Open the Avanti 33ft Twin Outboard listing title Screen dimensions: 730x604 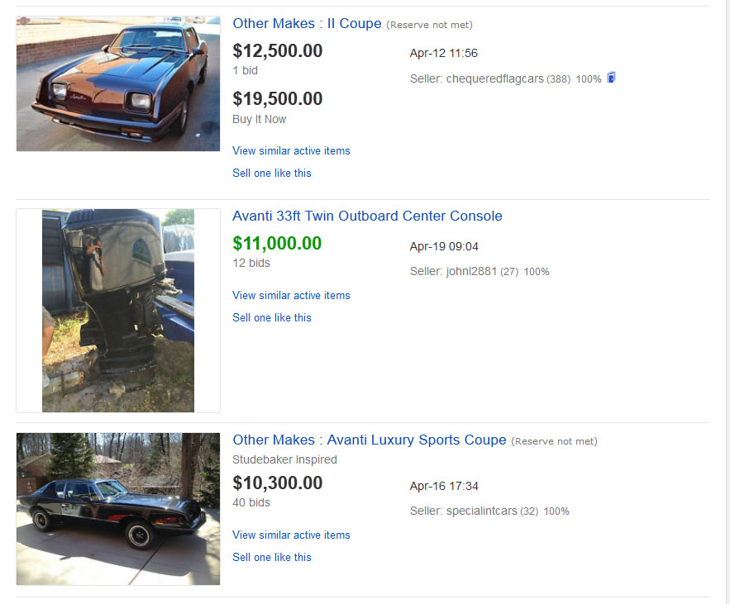click(x=367, y=216)
